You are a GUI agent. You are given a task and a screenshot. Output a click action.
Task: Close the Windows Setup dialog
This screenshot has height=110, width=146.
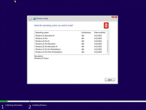click(x=114, y=17)
